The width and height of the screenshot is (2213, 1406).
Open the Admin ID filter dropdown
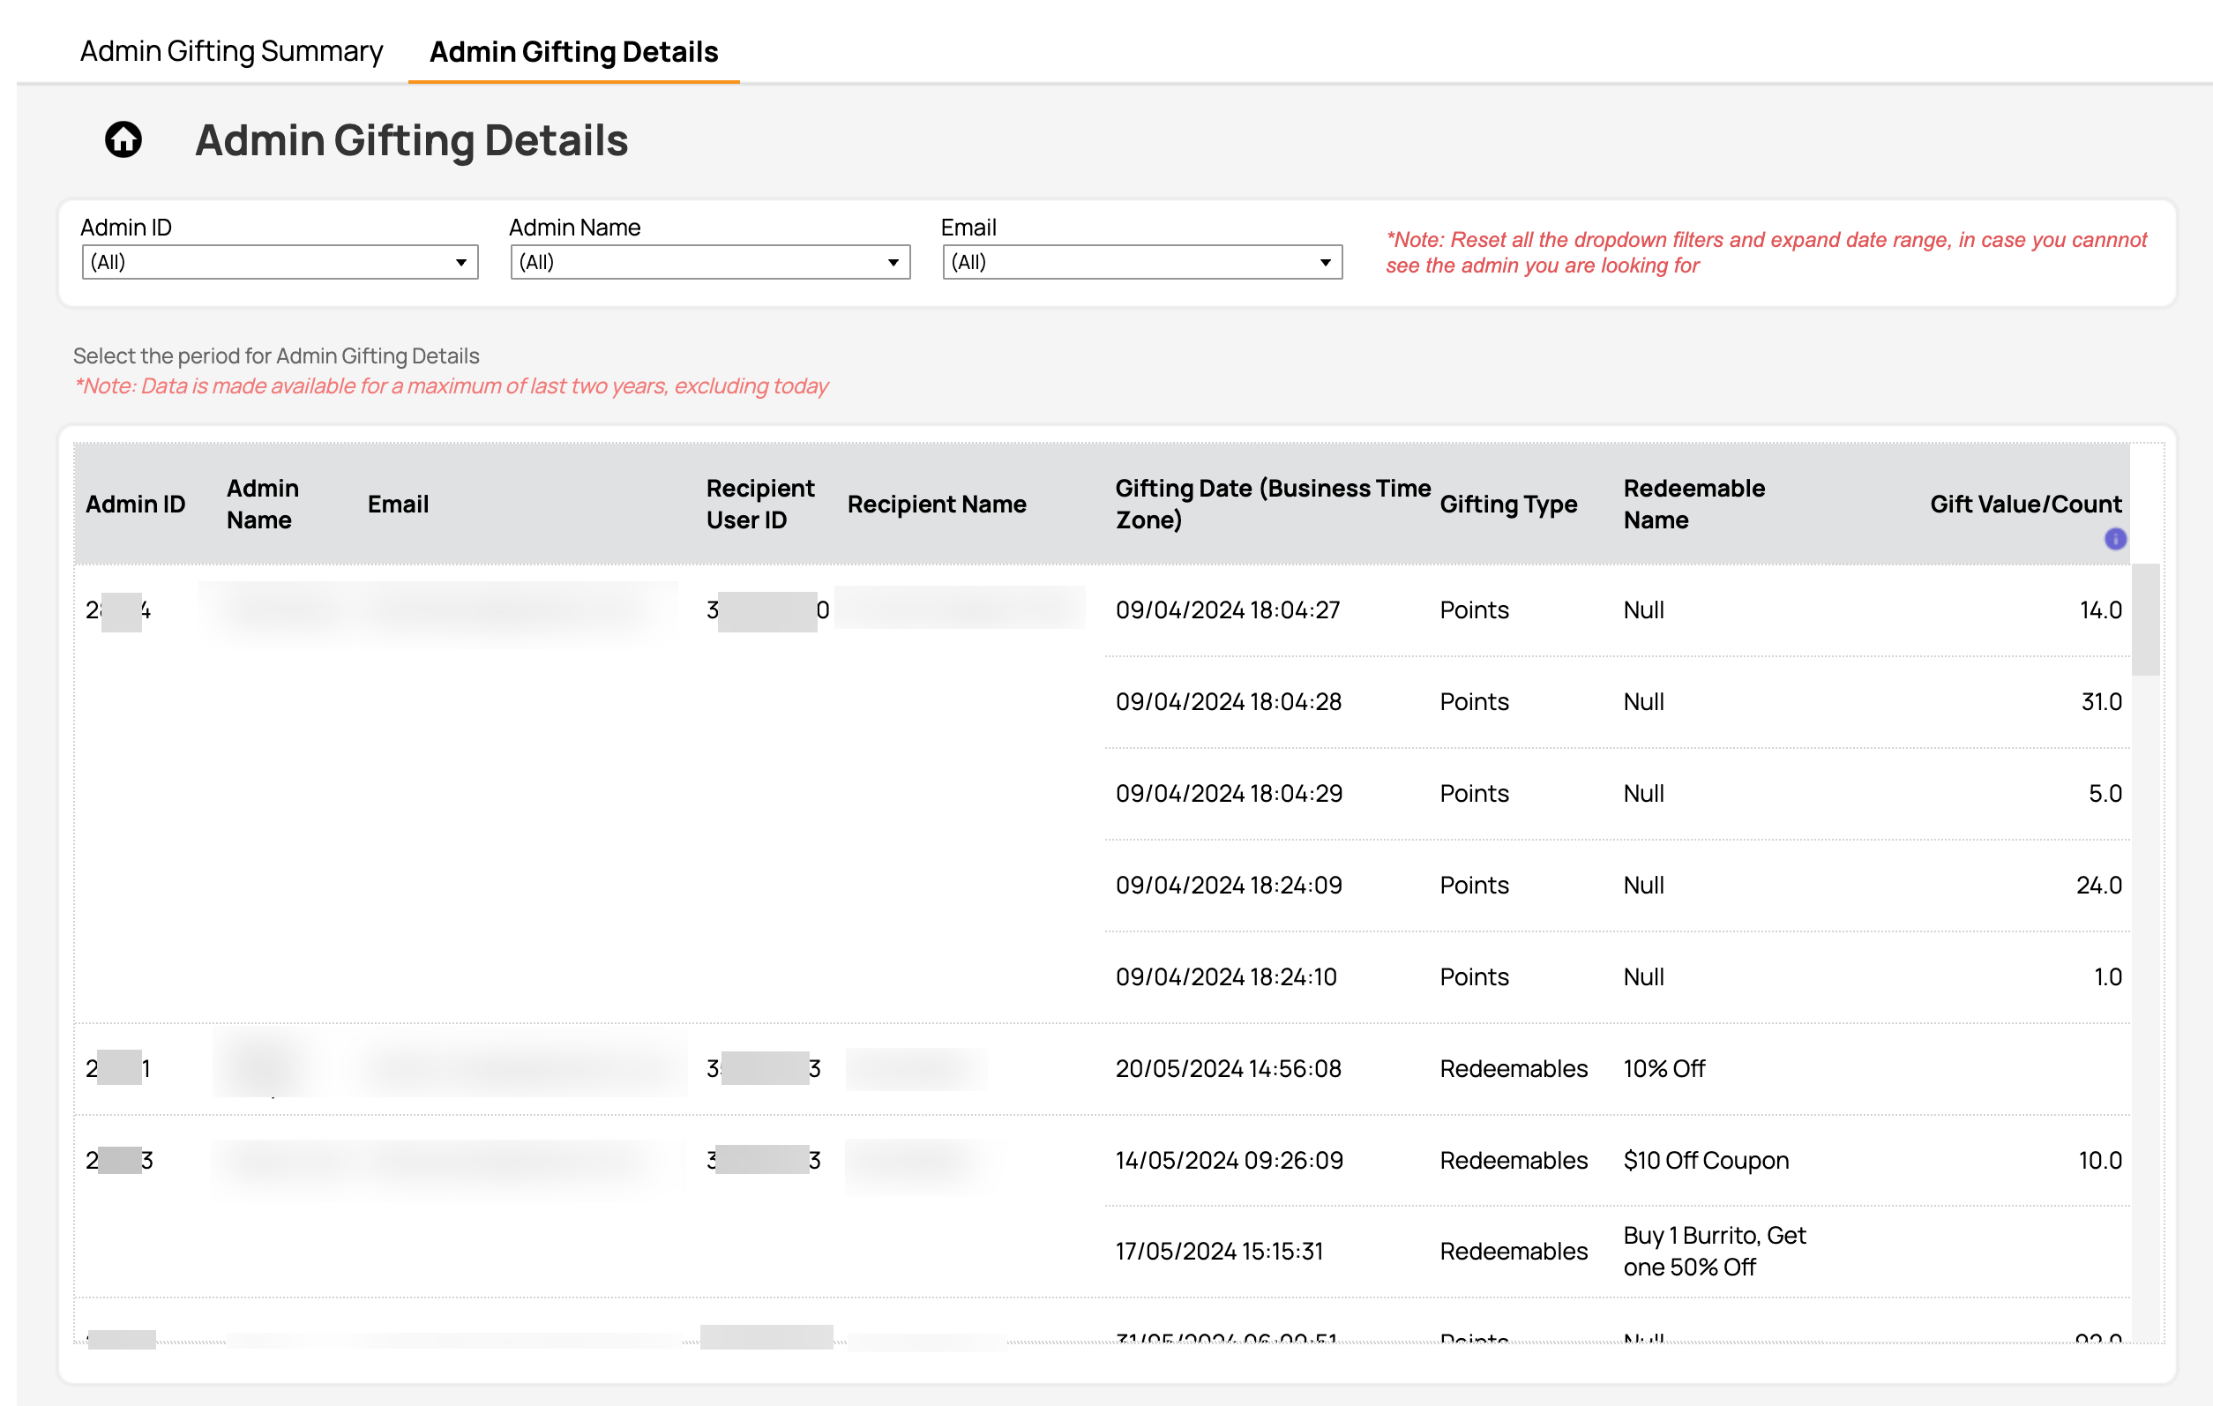[280, 262]
